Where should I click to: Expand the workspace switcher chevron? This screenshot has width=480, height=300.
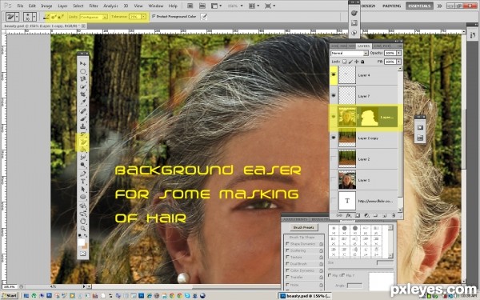pos(439,6)
